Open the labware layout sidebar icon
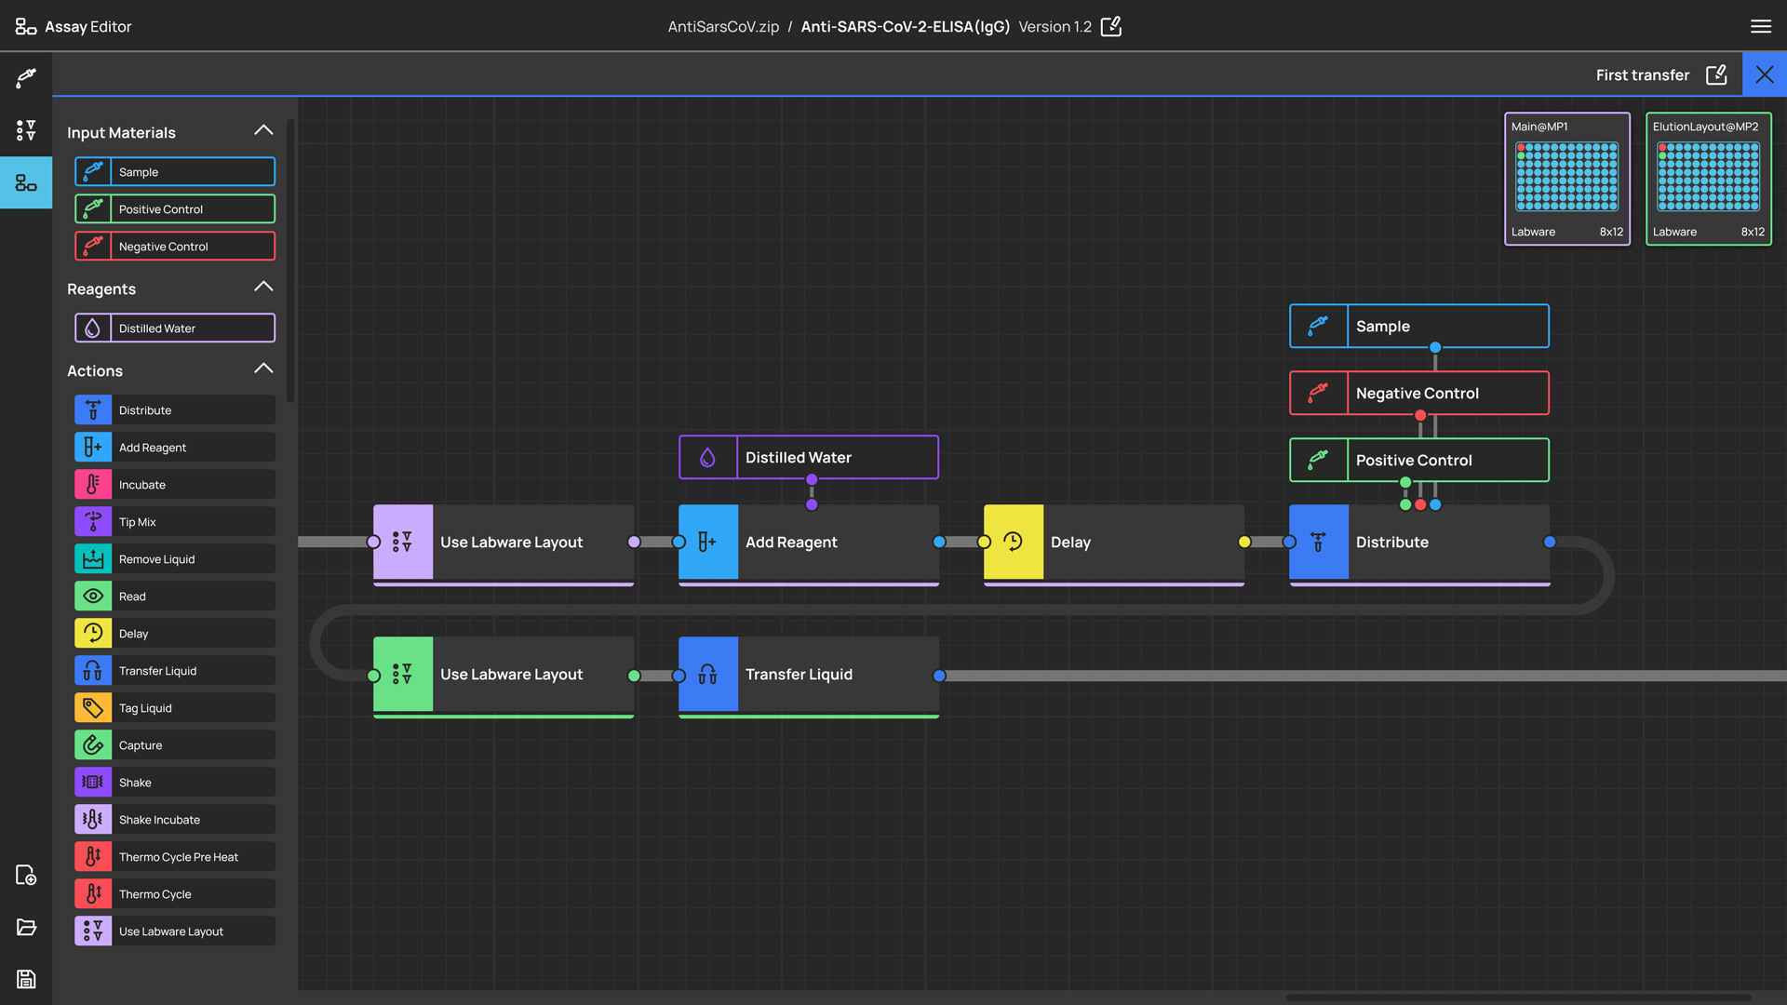1787x1005 pixels. click(x=26, y=130)
